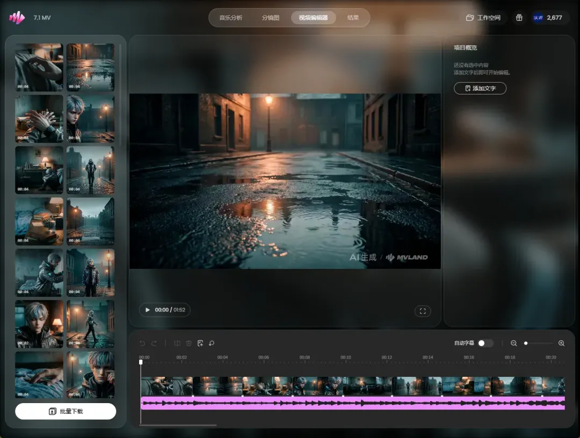580x438 pixels.
Task: Open the gift rewards icon
Action: (519, 18)
